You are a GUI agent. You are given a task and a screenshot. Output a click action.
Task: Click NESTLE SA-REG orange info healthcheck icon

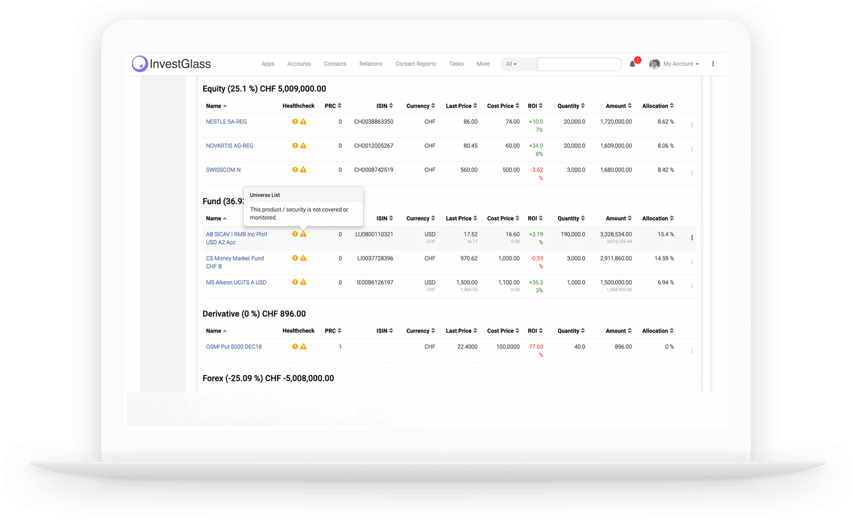[x=295, y=122]
